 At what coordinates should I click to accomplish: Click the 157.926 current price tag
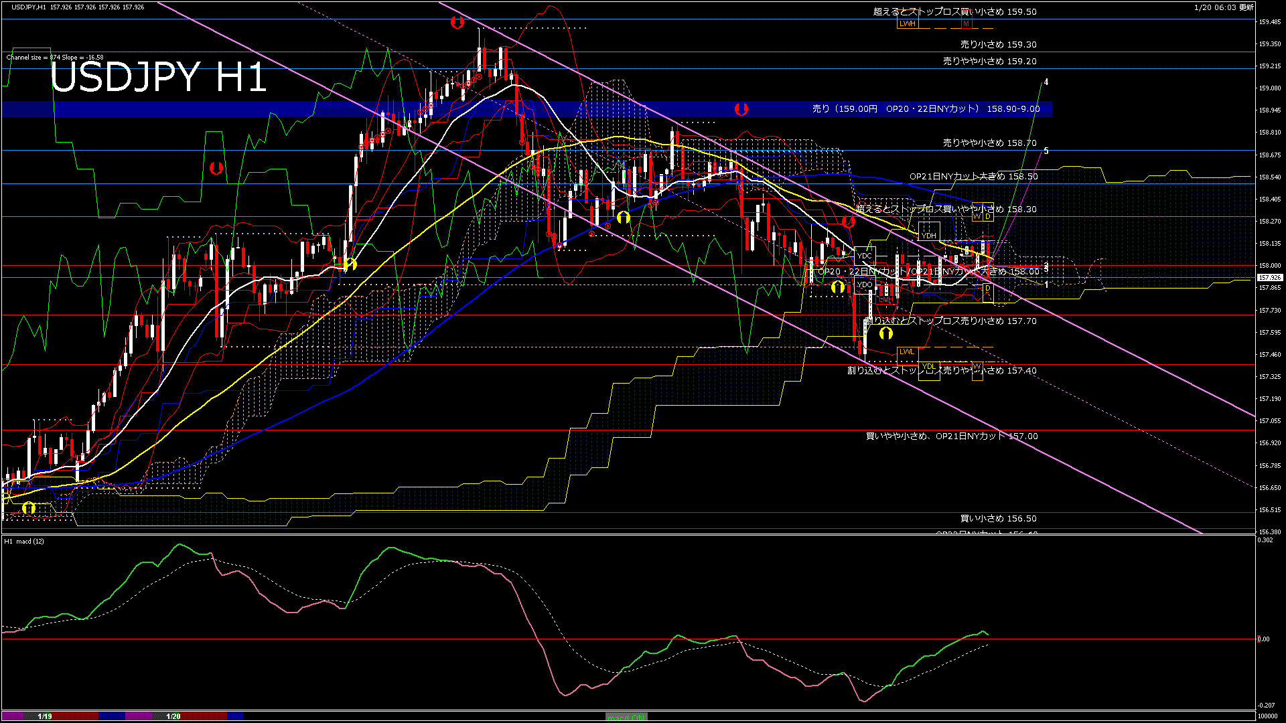[1269, 277]
